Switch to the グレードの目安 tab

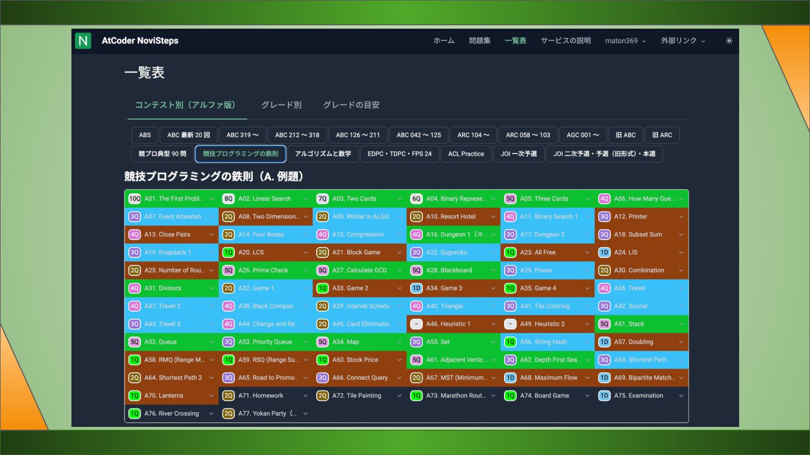[x=351, y=105]
